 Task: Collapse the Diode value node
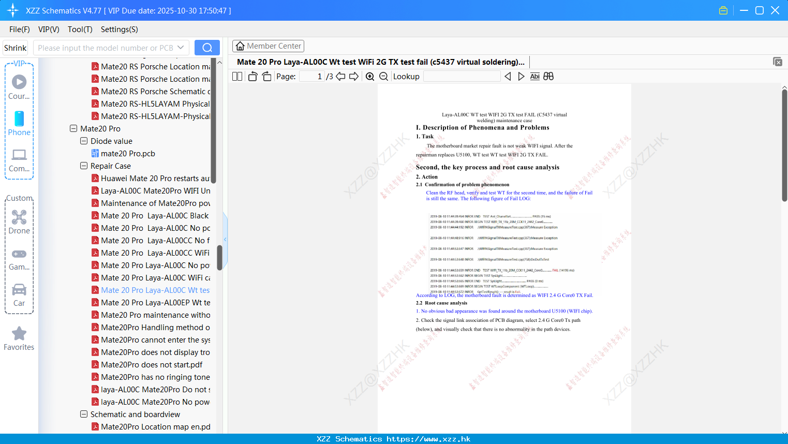(84, 141)
